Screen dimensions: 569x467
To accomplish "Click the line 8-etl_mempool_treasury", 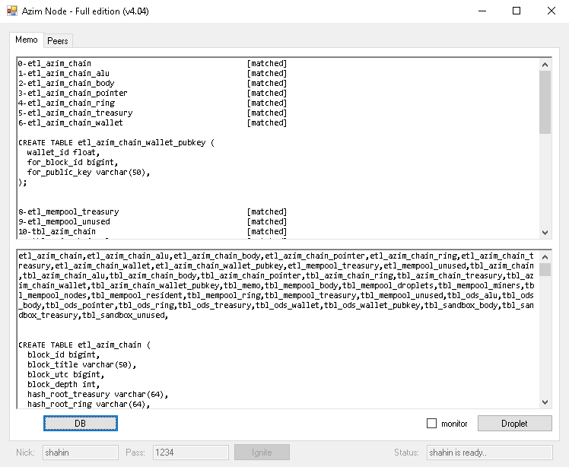I will coord(68,211).
